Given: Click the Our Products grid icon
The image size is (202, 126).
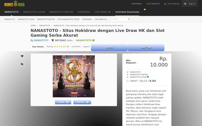Looking at the screenshot, I should click(165, 4).
